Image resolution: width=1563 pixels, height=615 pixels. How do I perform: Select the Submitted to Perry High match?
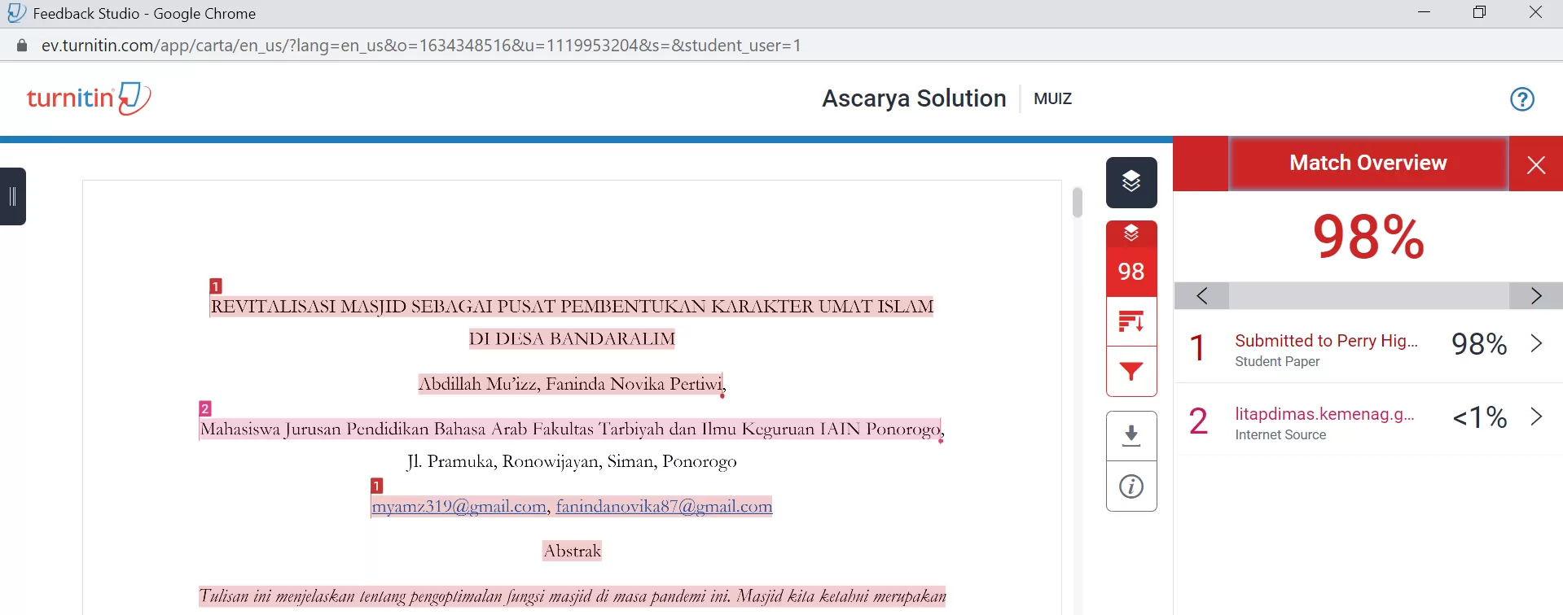1325,341
